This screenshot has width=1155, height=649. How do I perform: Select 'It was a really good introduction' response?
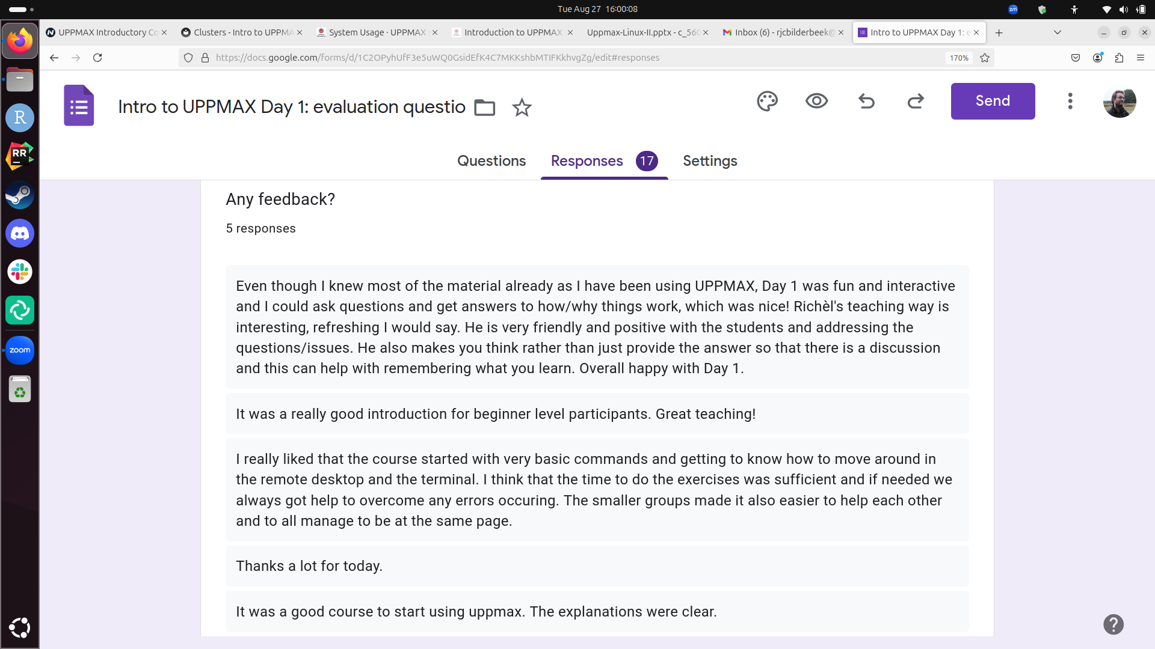tap(597, 414)
